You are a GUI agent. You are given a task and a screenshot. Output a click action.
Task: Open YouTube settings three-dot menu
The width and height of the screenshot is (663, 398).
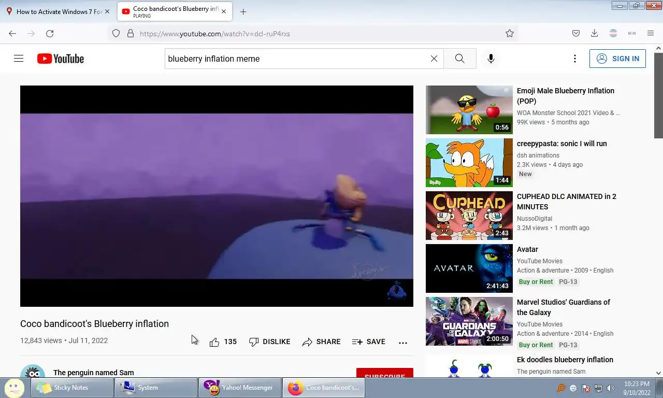(x=574, y=59)
